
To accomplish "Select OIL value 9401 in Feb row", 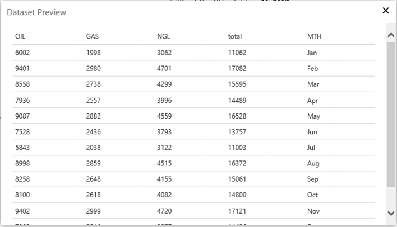I will click(22, 69).
